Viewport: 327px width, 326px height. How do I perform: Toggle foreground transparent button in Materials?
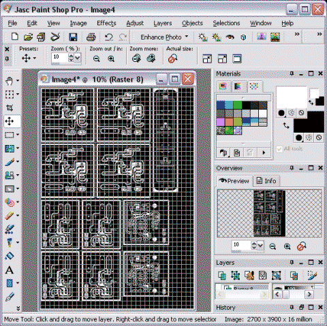click(x=301, y=112)
